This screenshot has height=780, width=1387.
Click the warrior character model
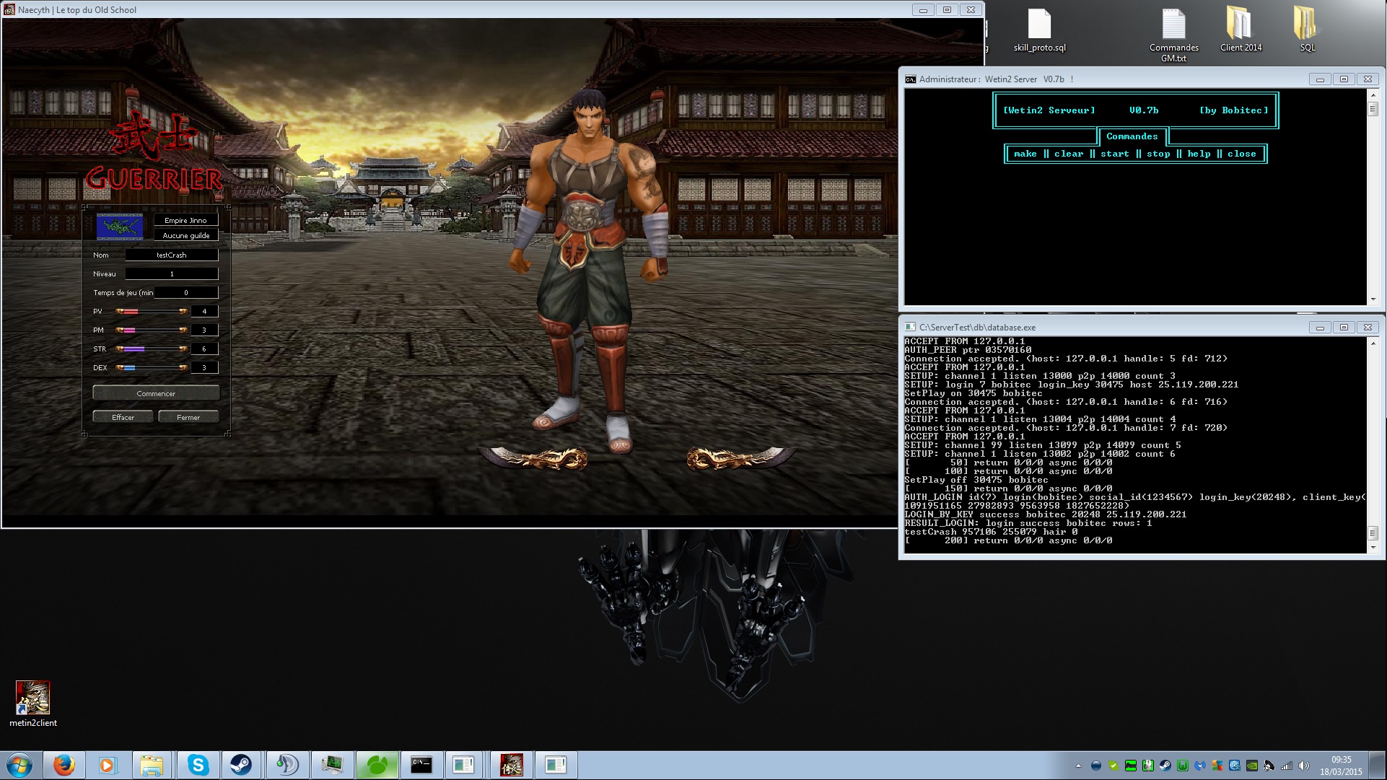coord(588,271)
